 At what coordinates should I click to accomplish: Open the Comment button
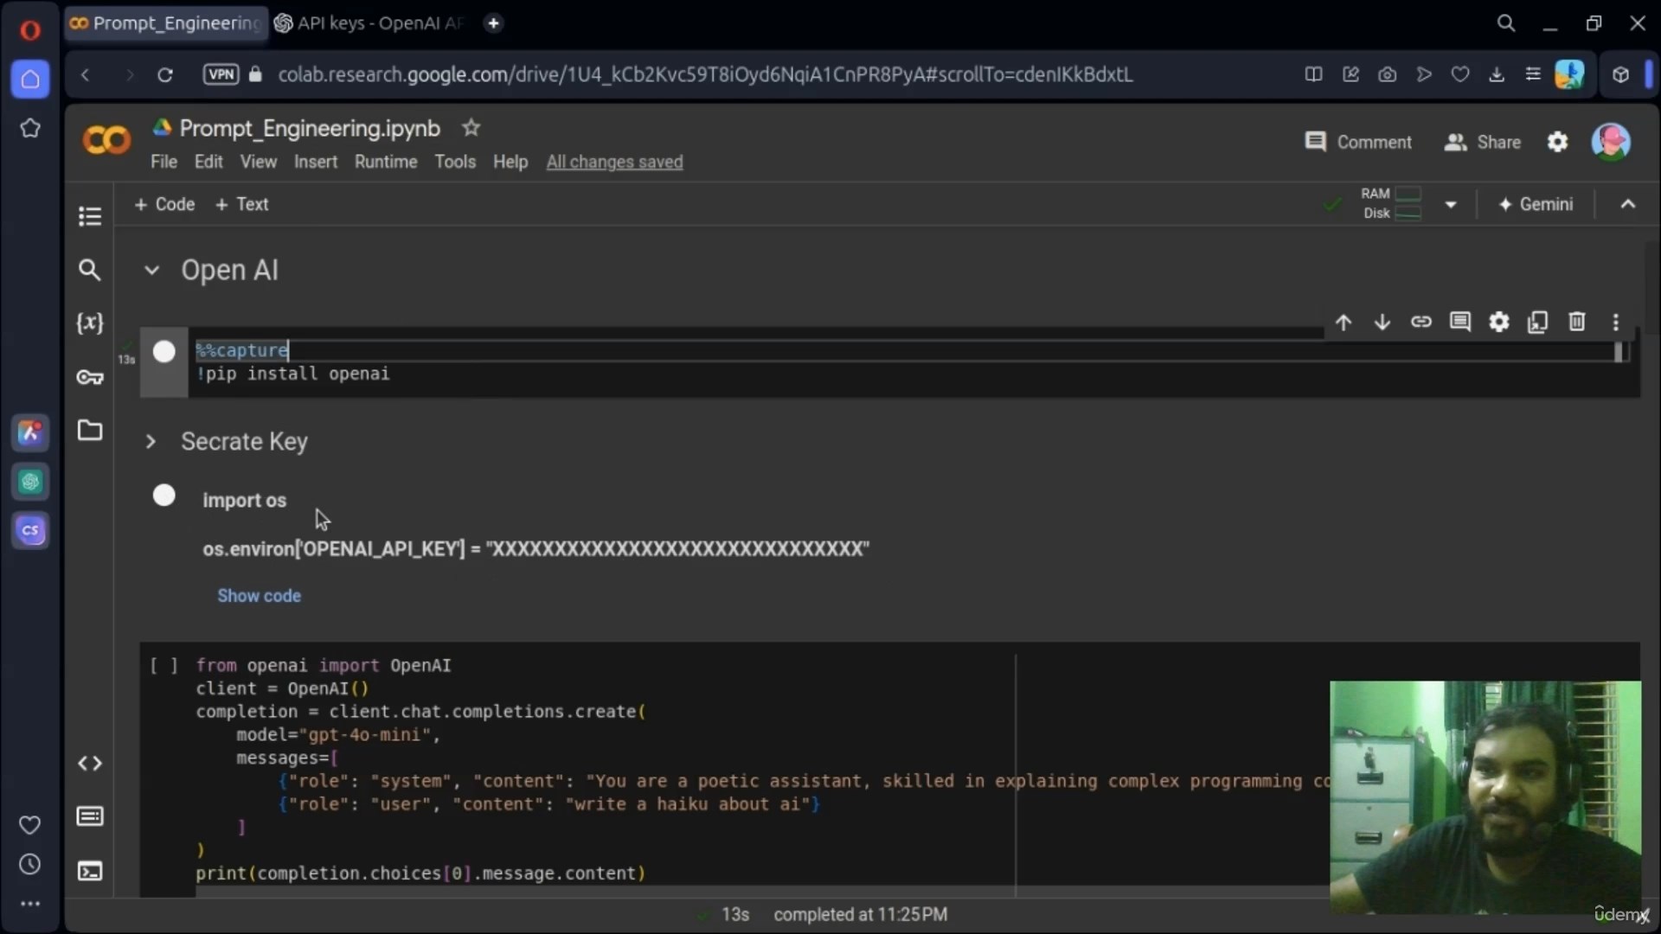(x=1357, y=142)
